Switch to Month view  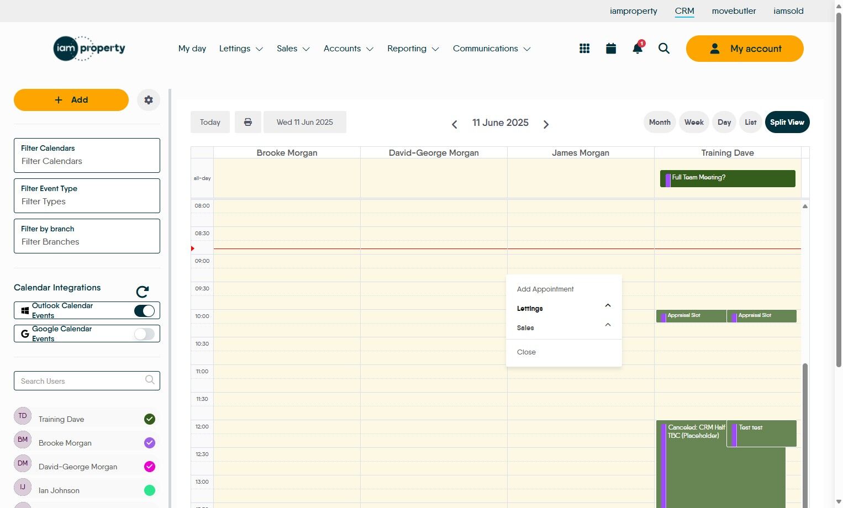(660, 122)
